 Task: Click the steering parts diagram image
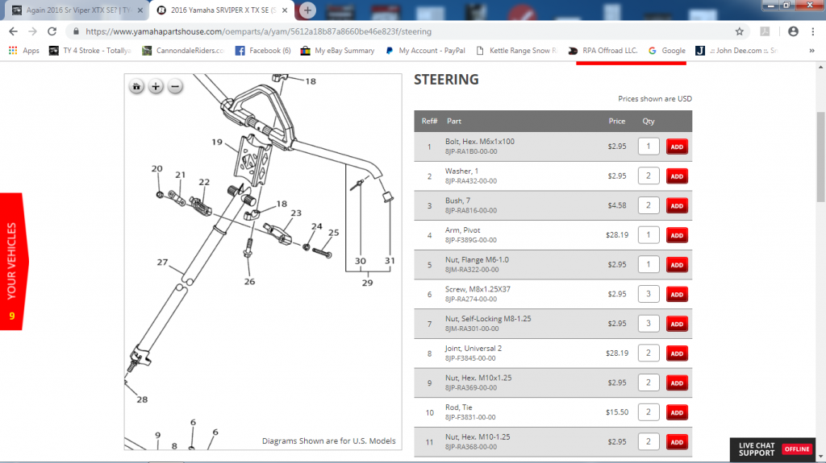tap(263, 262)
